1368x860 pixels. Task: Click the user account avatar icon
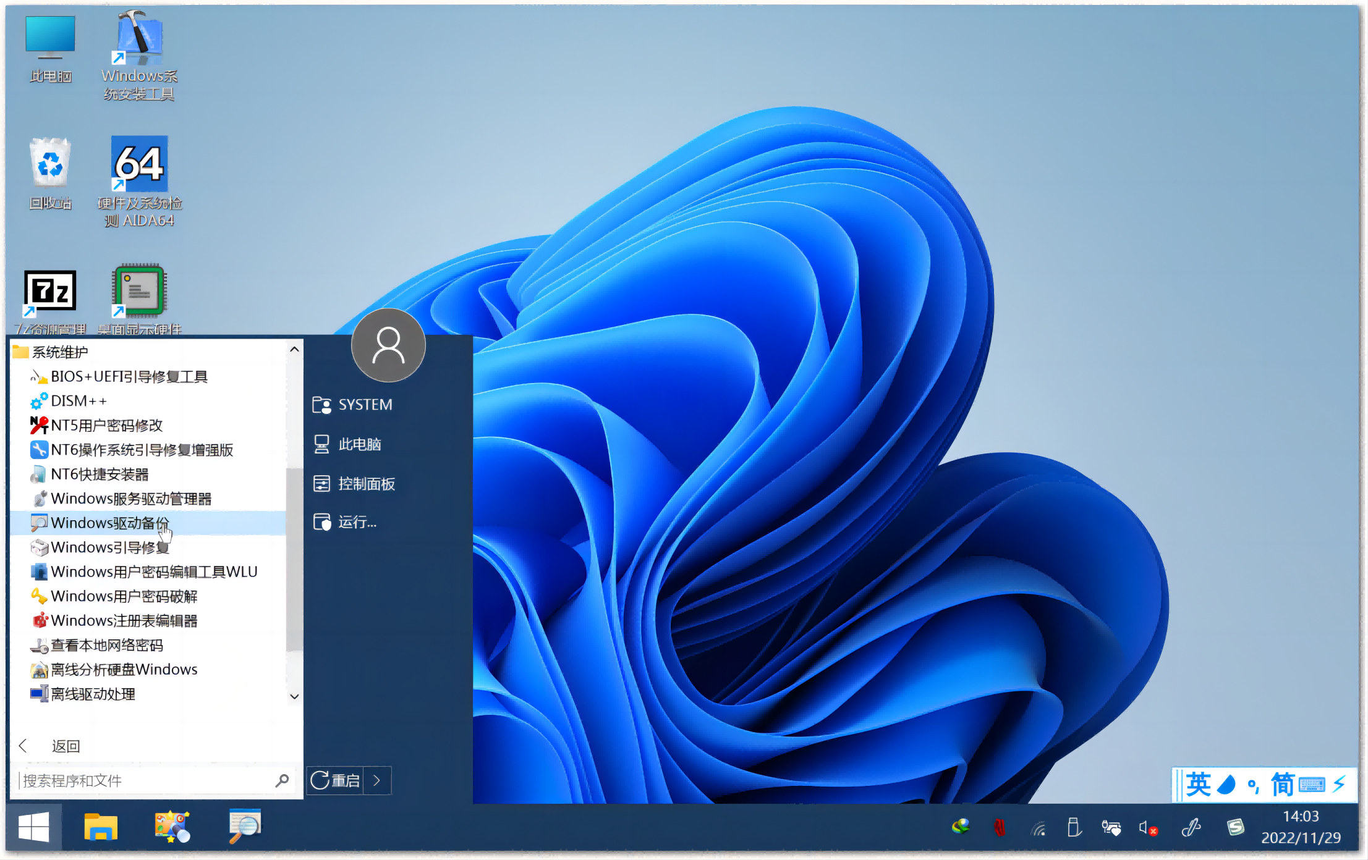pos(388,345)
